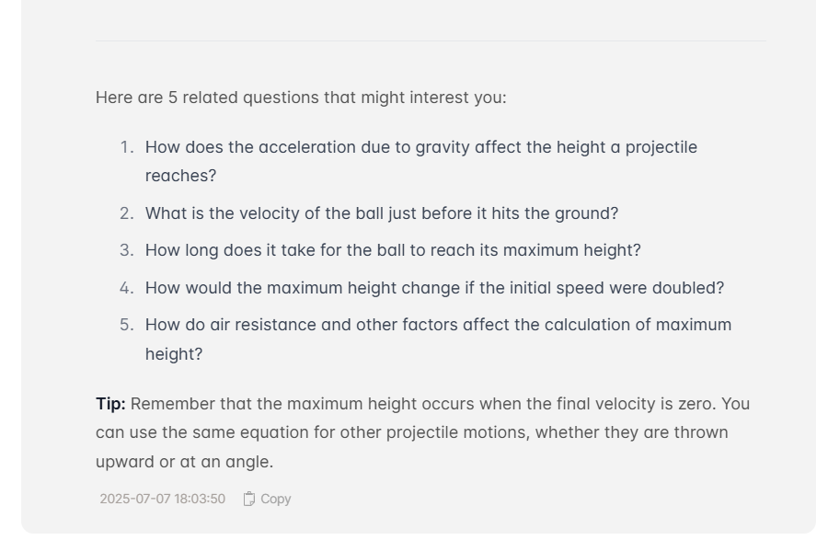Image resolution: width=828 pixels, height=552 pixels.
Task: Click the 2025-07-07 18:03:50 timestamp
Action: tap(163, 499)
